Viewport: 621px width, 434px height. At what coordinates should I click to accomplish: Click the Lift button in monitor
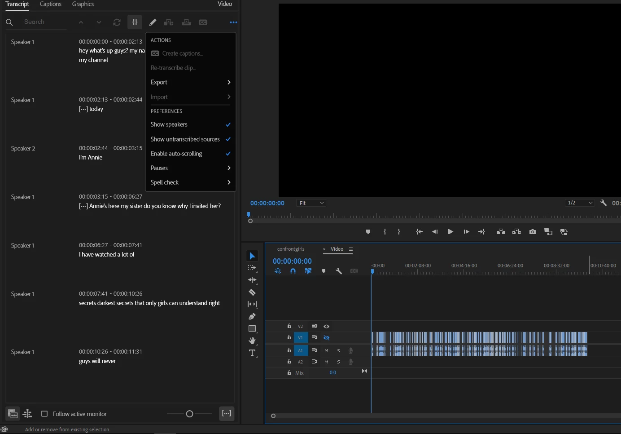tap(501, 232)
